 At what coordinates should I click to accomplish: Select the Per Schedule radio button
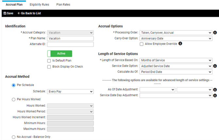(13, 85)
